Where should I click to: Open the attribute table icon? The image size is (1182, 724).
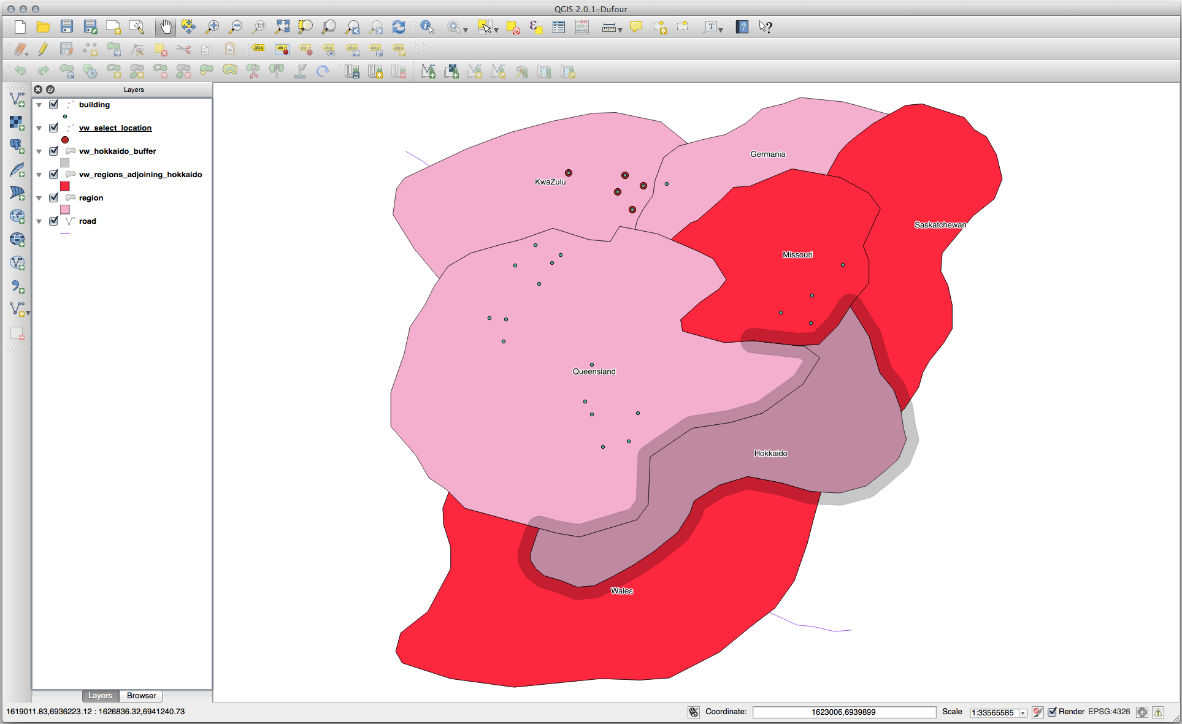click(559, 27)
